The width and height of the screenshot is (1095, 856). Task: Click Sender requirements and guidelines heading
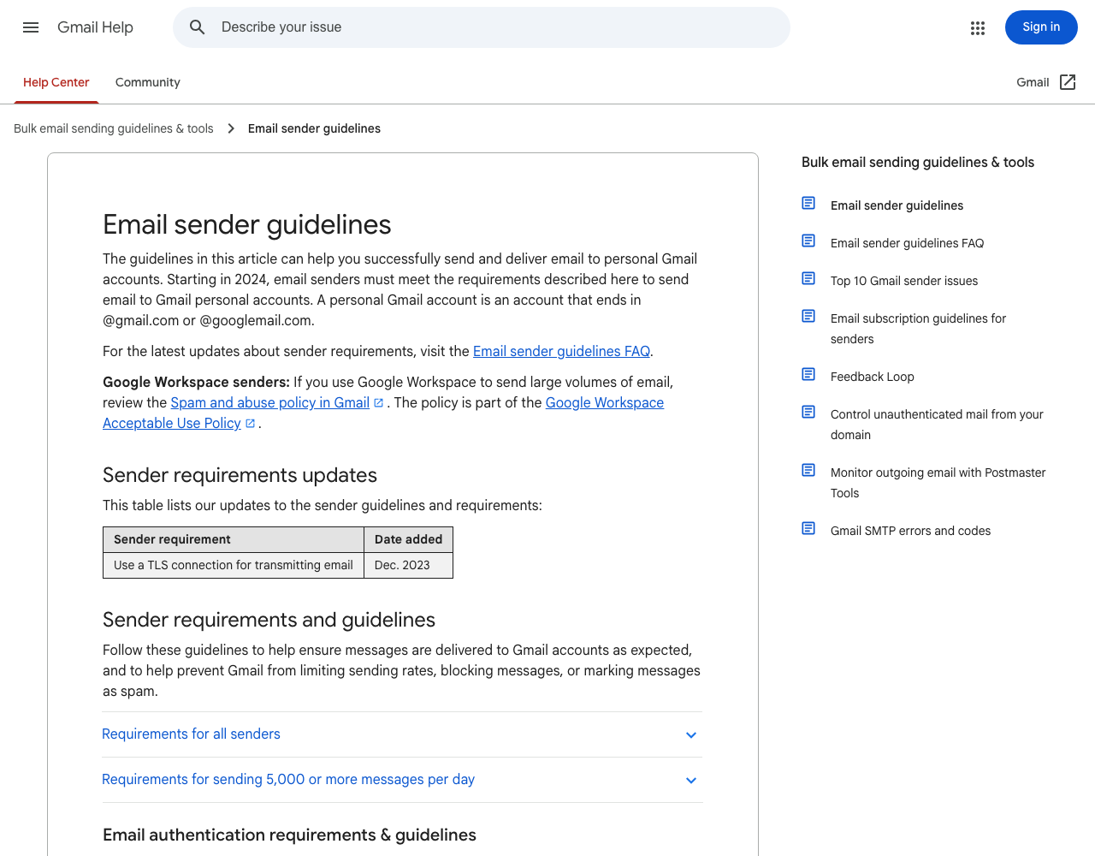point(269,620)
